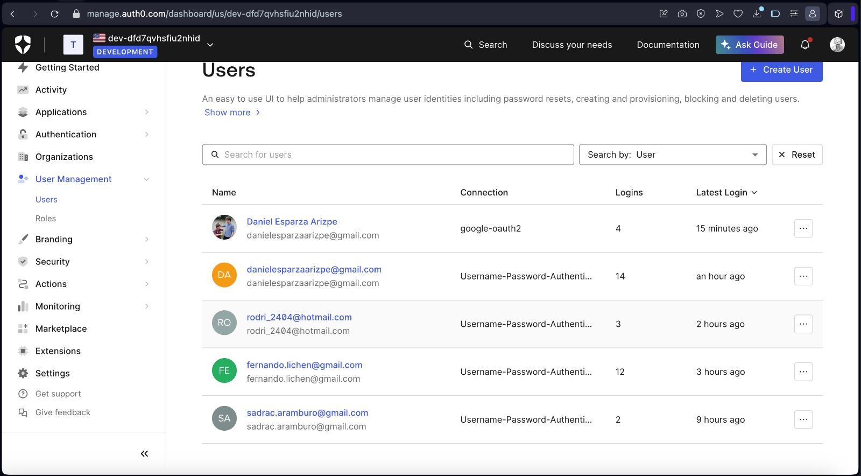The height and width of the screenshot is (476, 861).
Task: Open actions menu for sadrac.aramburo@gmail.com
Action: (803, 419)
